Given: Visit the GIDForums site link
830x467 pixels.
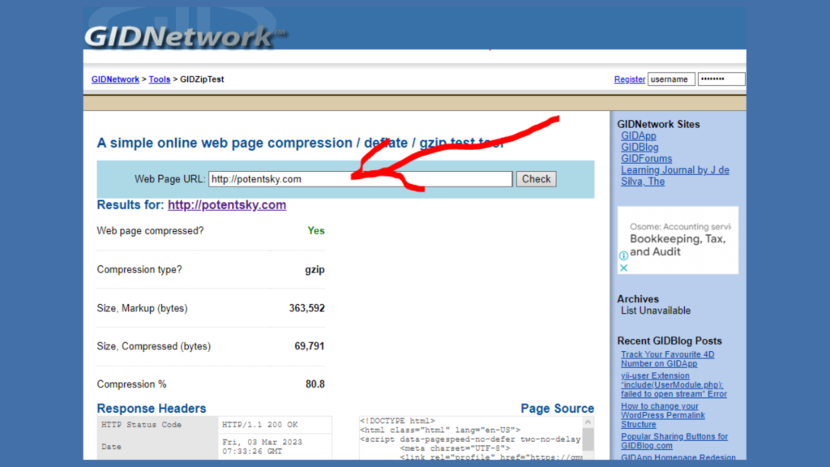Looking at the screenshot, I should pyautogui.click(x=646, y=159).
